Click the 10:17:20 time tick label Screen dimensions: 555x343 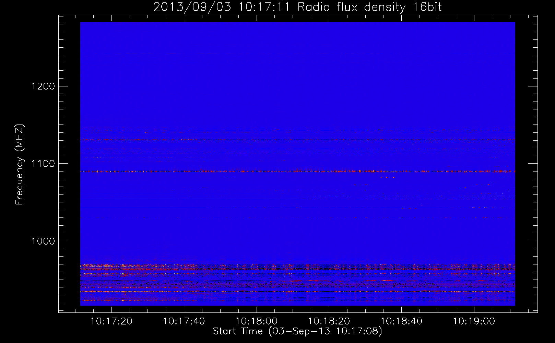pyautogui.click(x=111, y=321)
